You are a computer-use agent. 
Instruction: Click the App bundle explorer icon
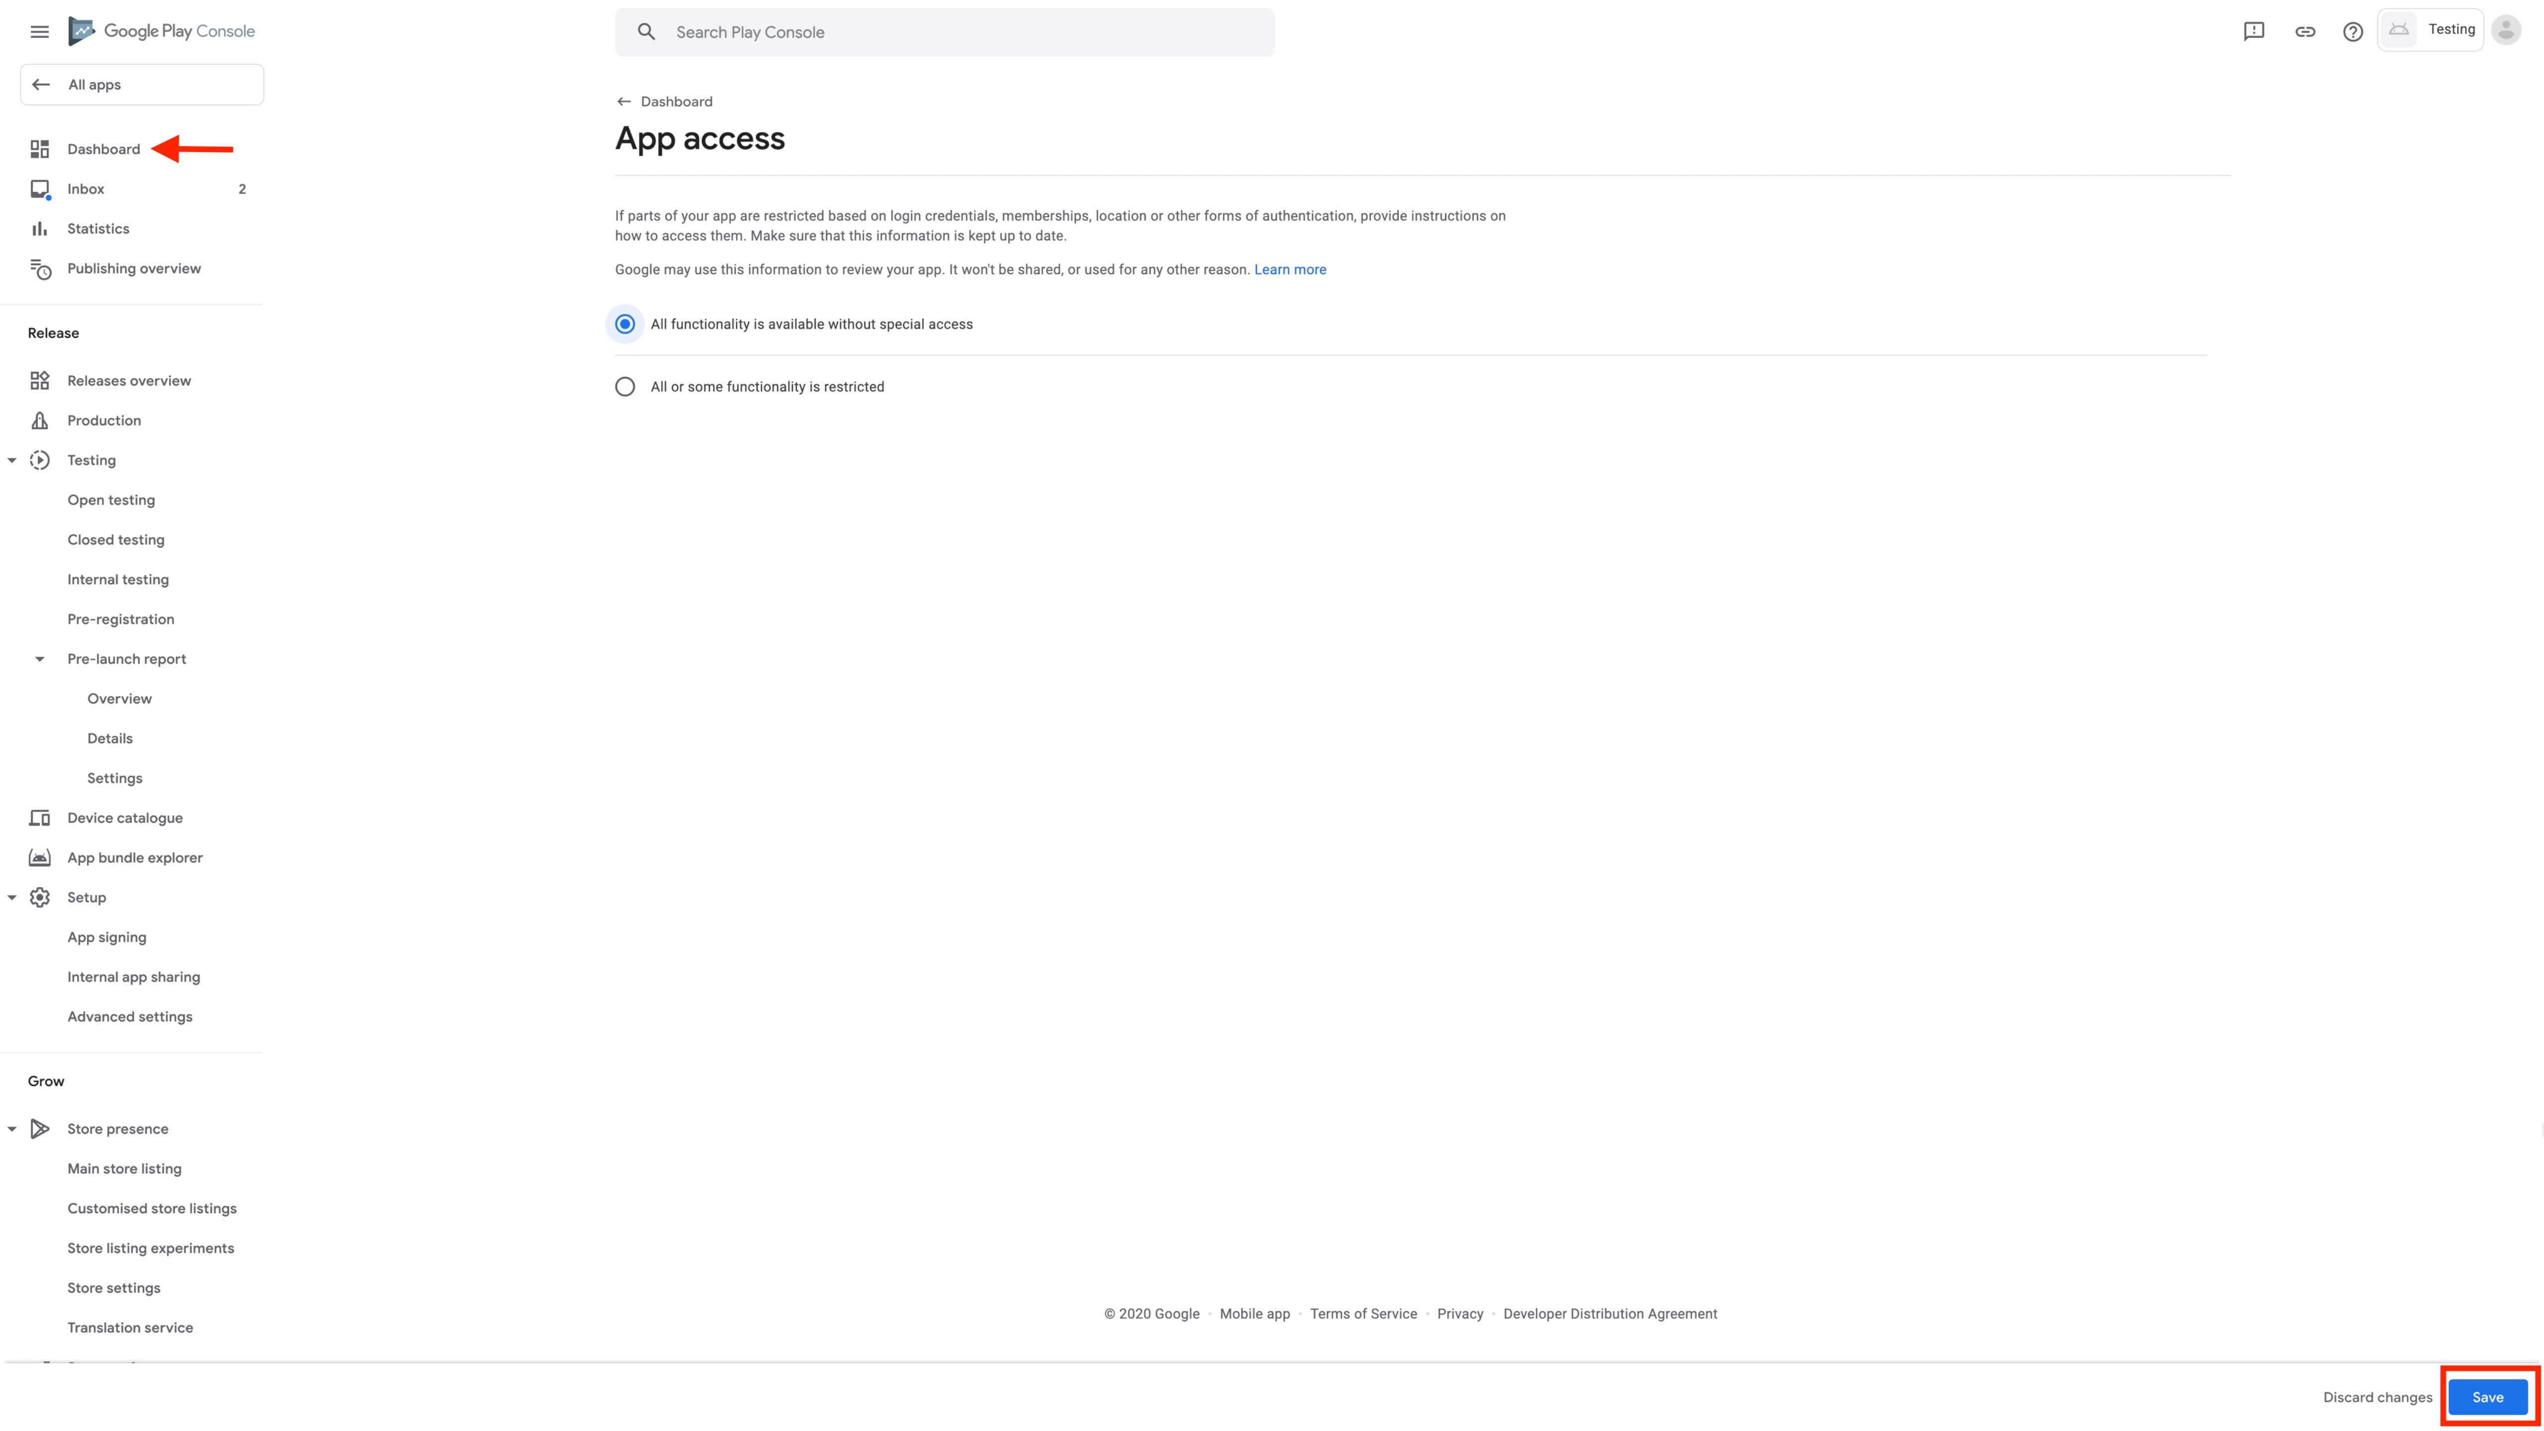[40, 857]
